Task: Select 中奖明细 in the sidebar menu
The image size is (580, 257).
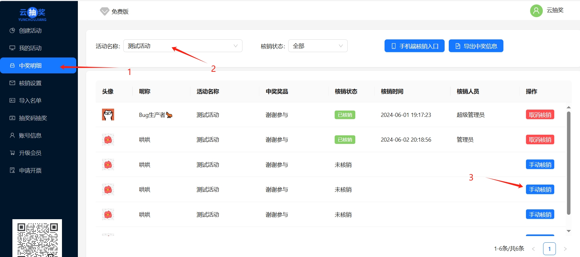Action: (30, 65)
